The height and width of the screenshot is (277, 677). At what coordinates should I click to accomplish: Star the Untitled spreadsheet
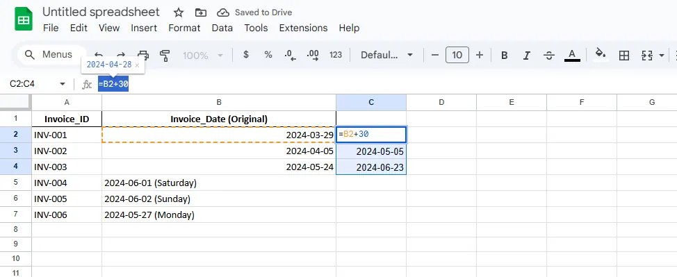(x=179, y=12)
